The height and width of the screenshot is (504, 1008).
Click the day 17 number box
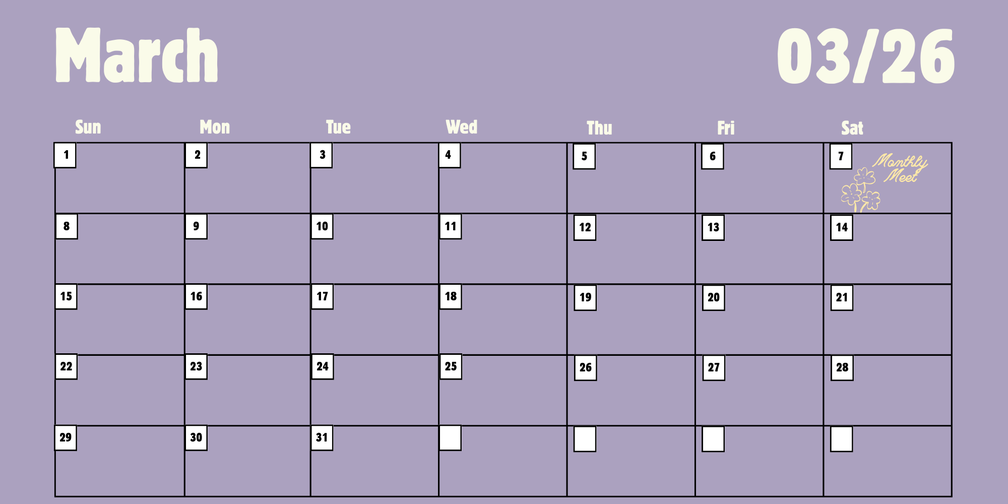pos(322,296)
